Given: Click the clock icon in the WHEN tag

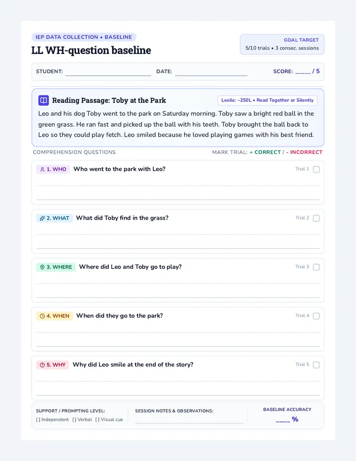Looking at the screenshot, I should click(x=43, y=316).
